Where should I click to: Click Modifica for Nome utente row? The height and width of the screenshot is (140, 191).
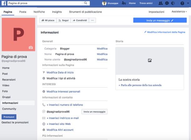(102, 60)
